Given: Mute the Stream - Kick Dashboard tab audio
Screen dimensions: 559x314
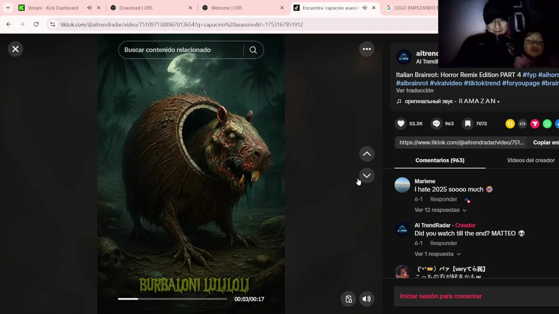Looking at the screenshot, I should click(89, 8).
